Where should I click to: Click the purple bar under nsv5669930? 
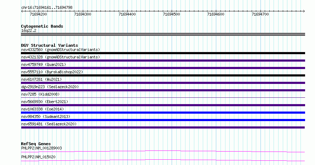pyautogui.click(x=163, y=105)
